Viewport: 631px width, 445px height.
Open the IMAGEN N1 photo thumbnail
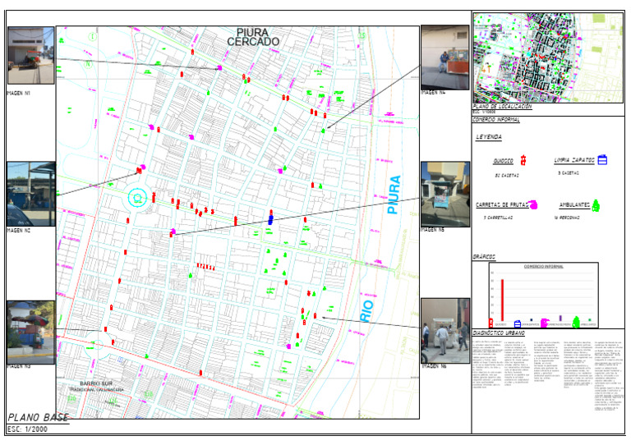30,56
